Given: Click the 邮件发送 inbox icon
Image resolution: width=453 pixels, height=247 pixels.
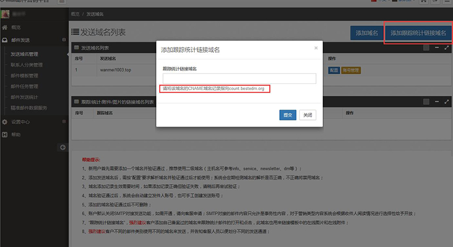Looking at the screenshot, I should click(5, 40).
